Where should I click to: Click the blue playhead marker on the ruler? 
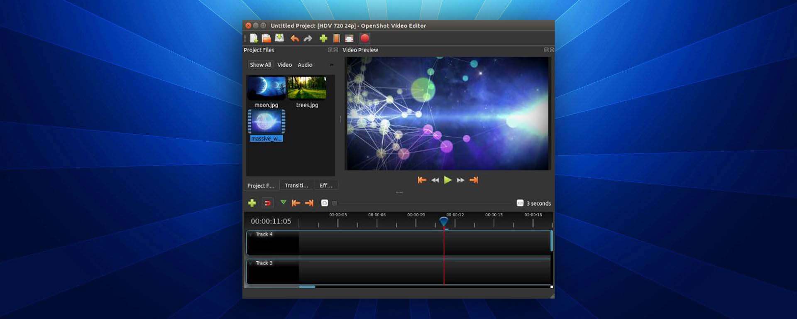(x=444, y=221)
